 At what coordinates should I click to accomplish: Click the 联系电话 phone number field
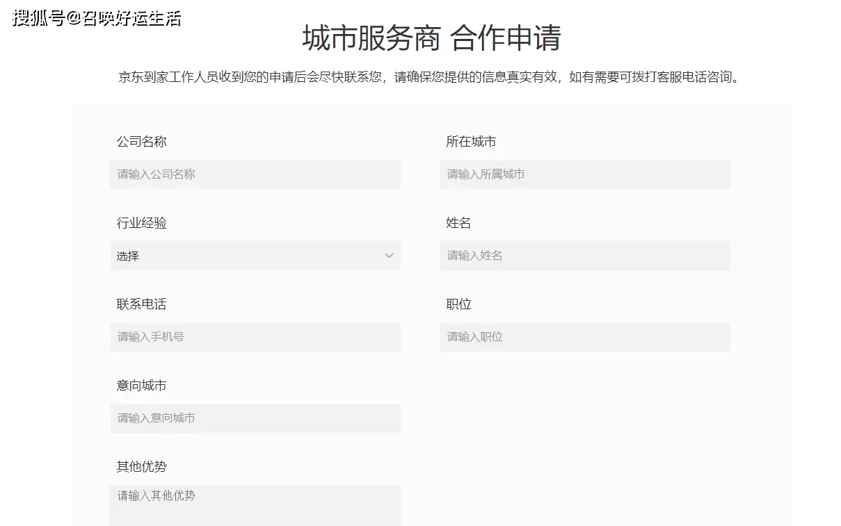255,337
